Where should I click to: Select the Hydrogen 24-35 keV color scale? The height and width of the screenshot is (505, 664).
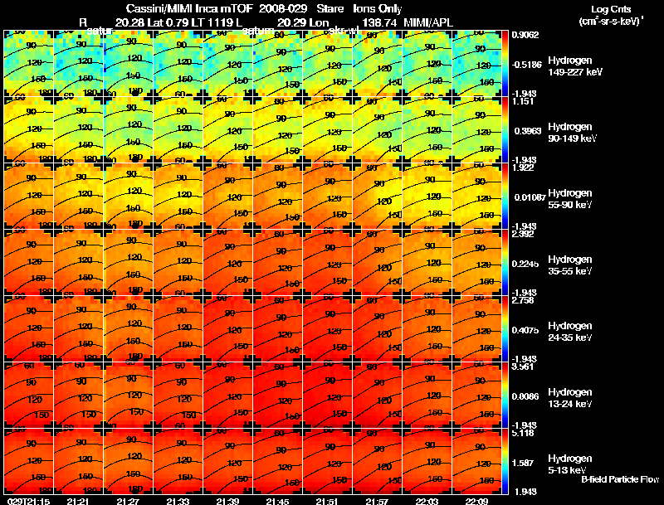click(x=505, y=328)
